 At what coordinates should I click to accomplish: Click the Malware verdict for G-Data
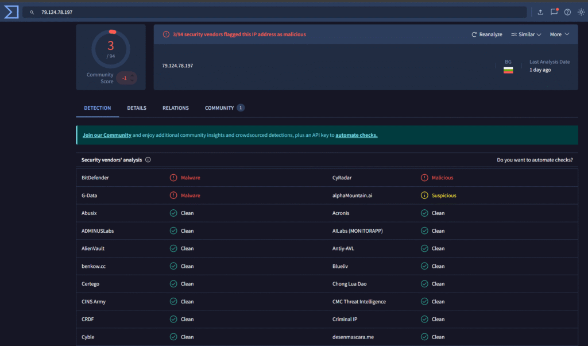tap(191, 195)
